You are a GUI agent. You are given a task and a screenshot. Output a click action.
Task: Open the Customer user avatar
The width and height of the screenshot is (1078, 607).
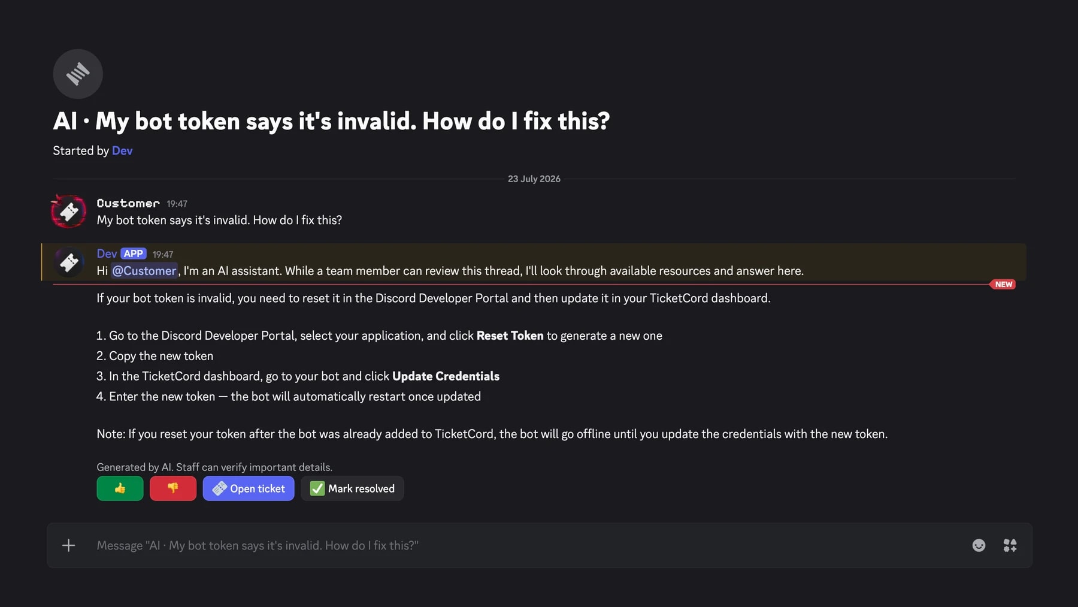[69, 212]
